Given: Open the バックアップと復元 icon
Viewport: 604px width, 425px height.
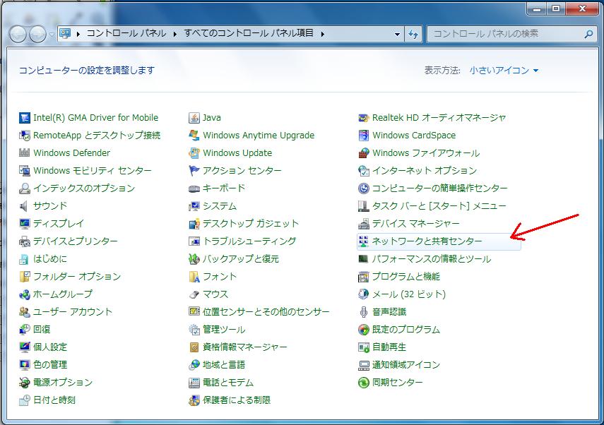Looking at the screenshot, I should pos(194,259).
